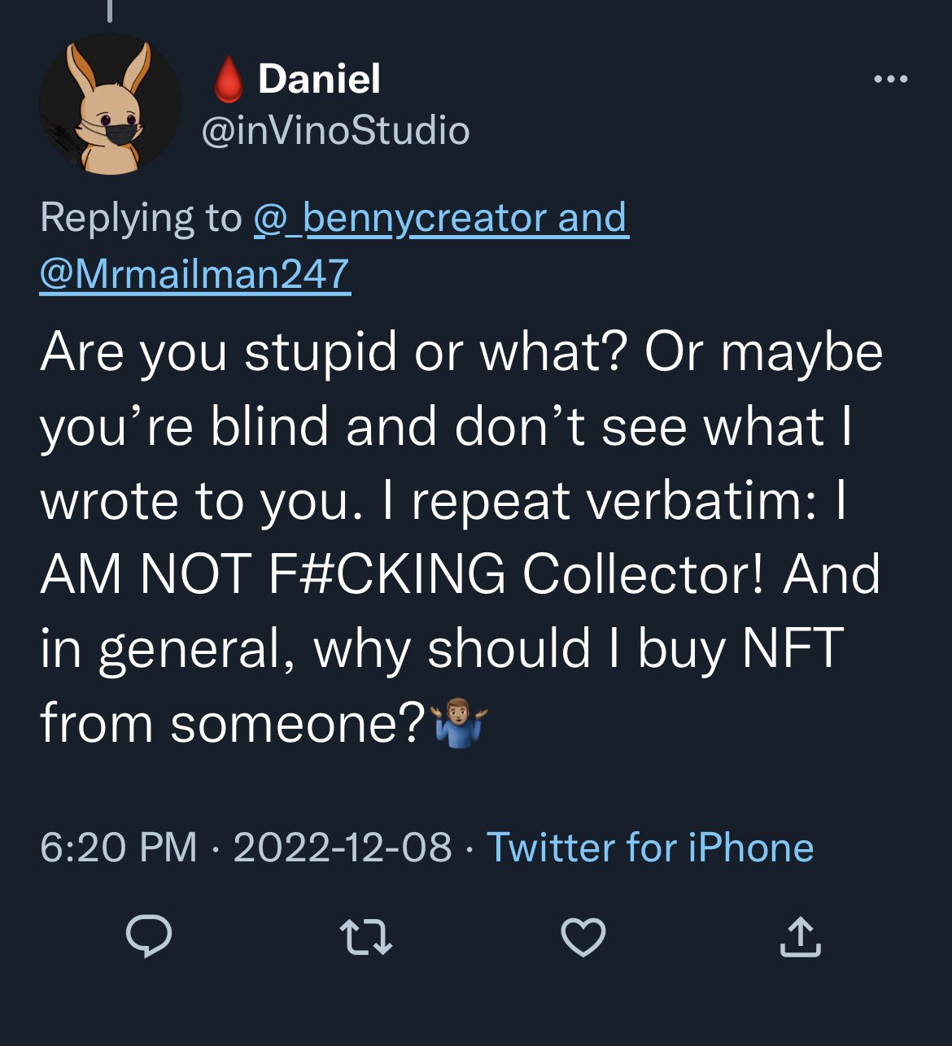The image size is (952, 1046).
Task: Like the tweet with the heart icon
Action: tap(583, 935)
